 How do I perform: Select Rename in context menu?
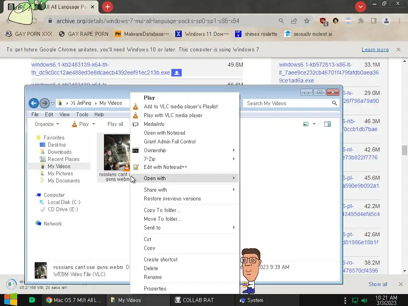(184, 277)
